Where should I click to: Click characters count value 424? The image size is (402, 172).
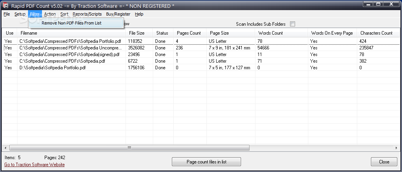(x=363, y=41)
